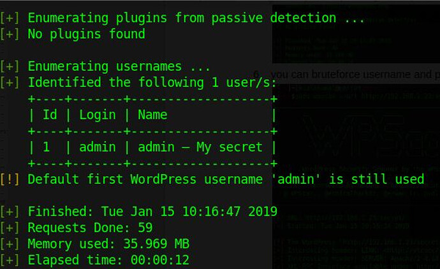Click the [+] marker beside 'Finished'
Viewport: 440px width, 269px height.
coord(10,212)
